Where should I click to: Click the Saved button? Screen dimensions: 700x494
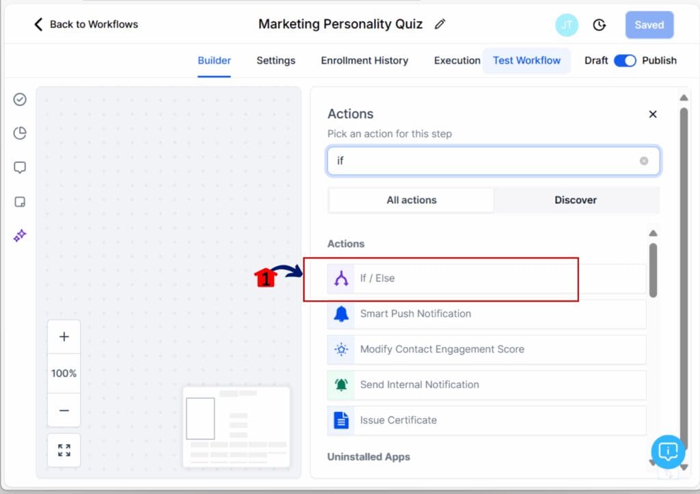(649, 25)
